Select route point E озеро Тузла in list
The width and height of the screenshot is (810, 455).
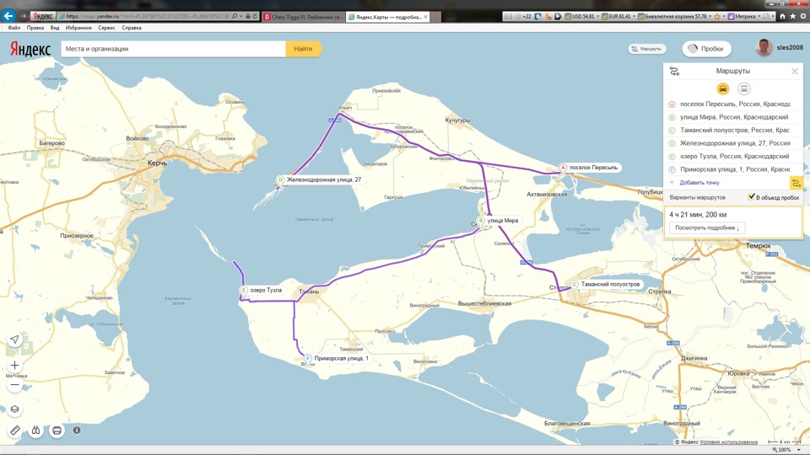tap(732, 156)
